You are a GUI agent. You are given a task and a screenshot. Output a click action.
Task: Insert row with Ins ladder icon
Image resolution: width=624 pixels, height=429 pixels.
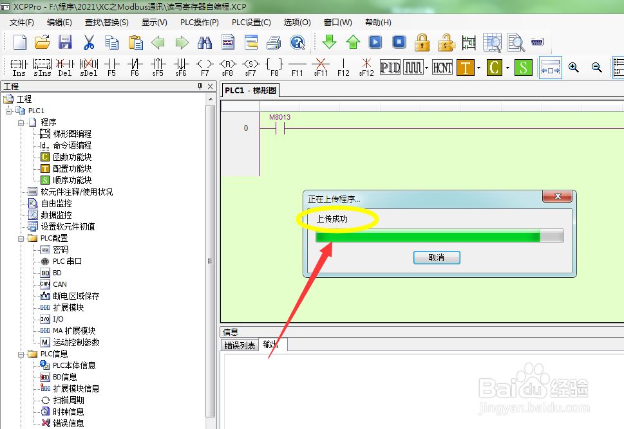coord(19,67)
